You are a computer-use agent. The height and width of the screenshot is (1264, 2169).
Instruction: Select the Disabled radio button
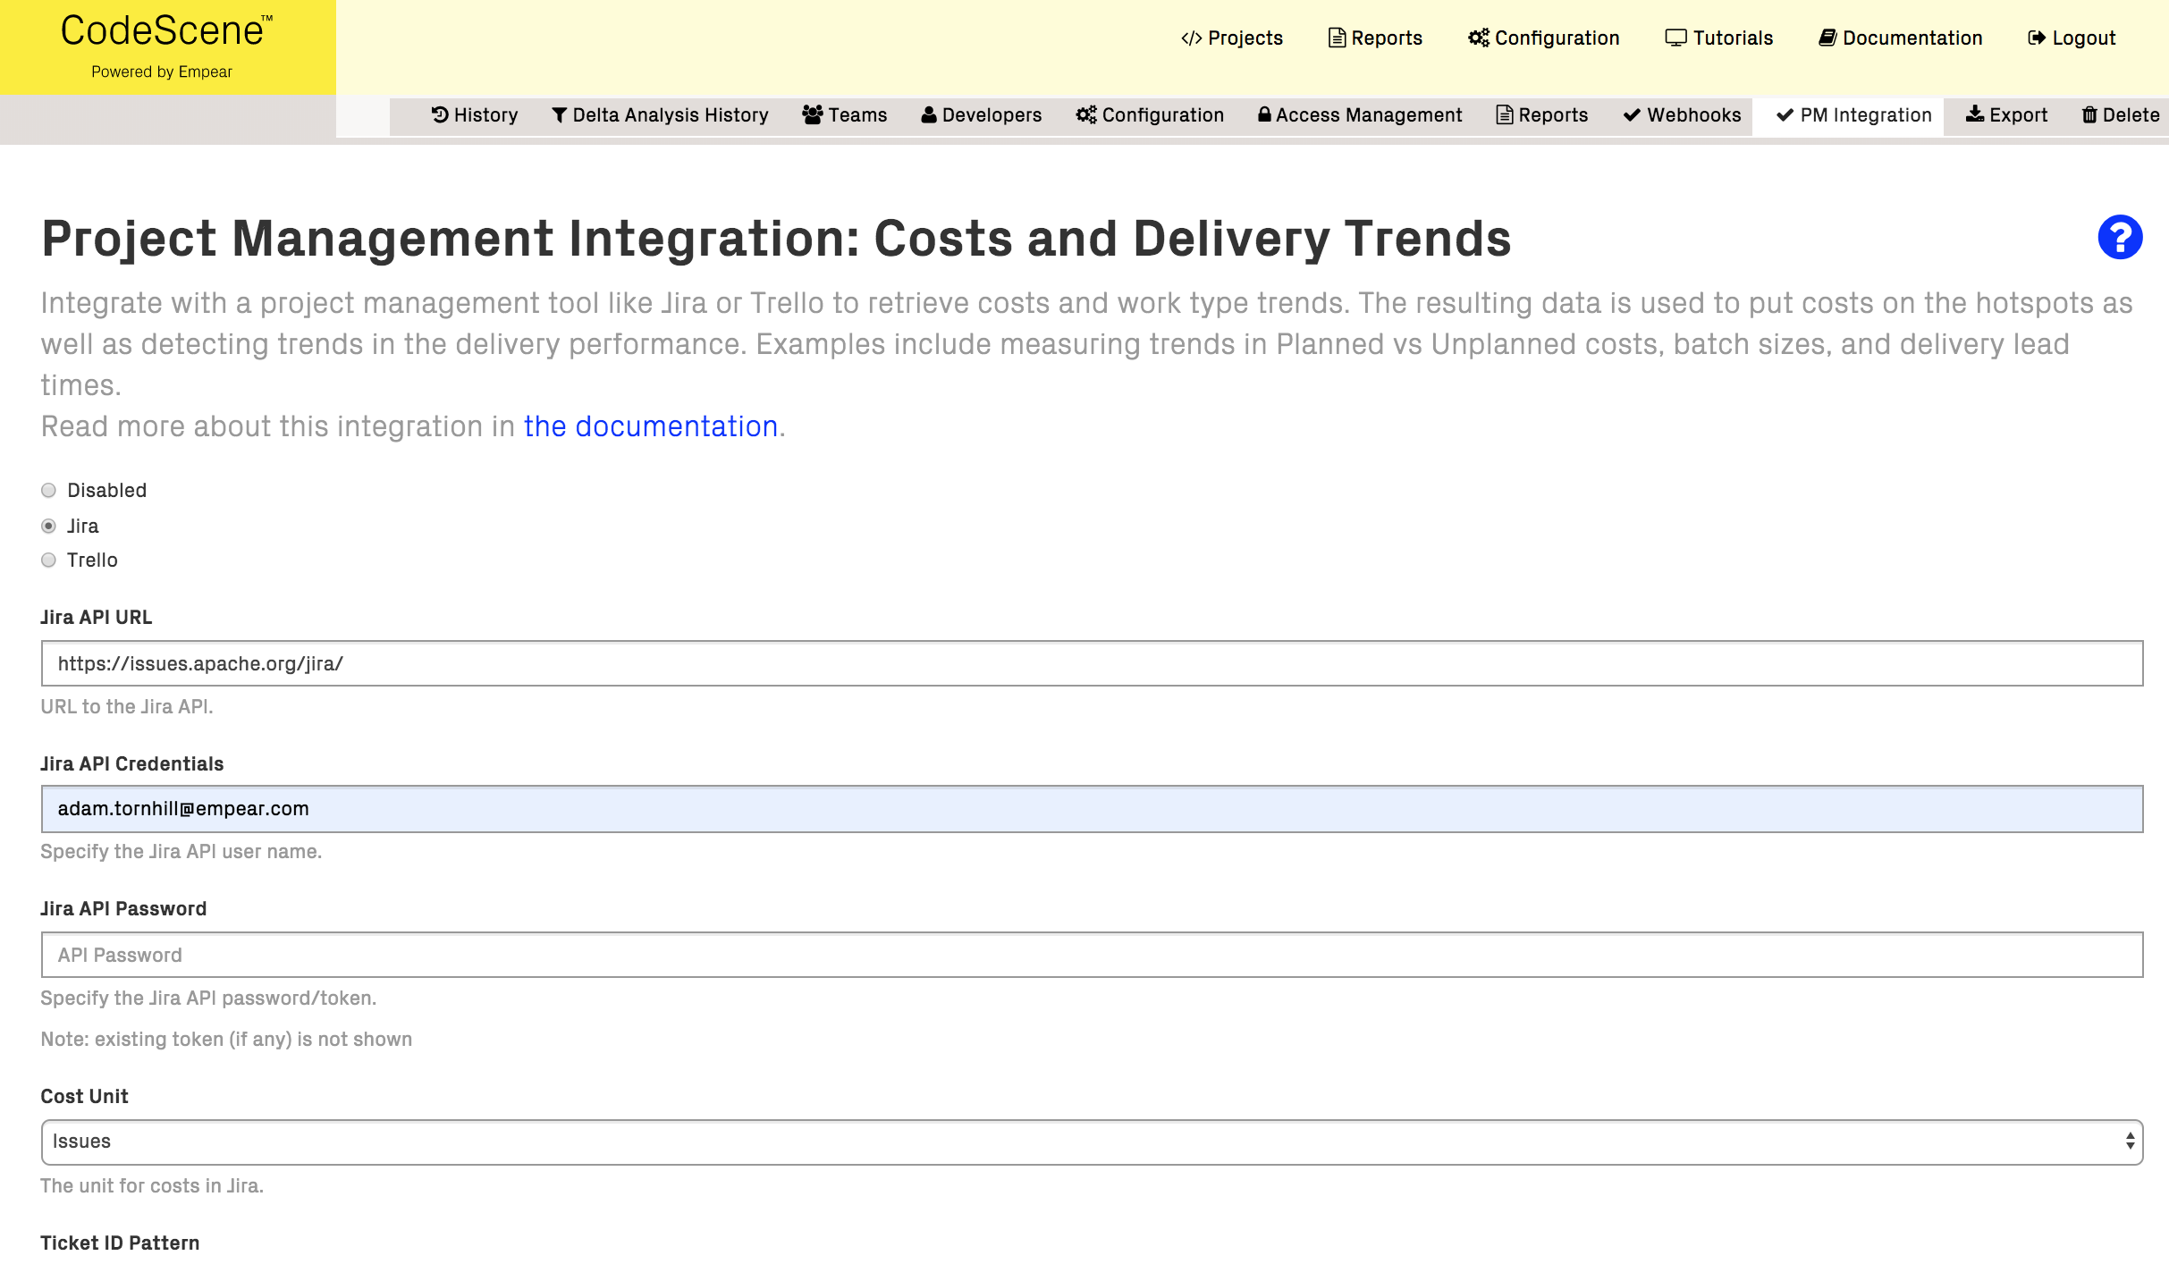pos(48,489)
